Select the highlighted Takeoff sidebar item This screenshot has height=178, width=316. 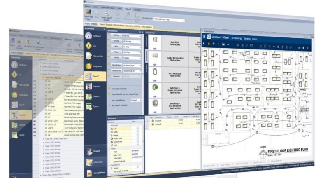pos(95,76)
